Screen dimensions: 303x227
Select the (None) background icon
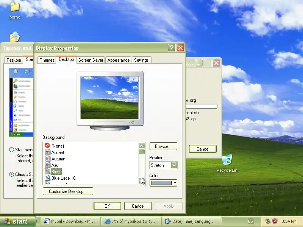coord(47,145)
